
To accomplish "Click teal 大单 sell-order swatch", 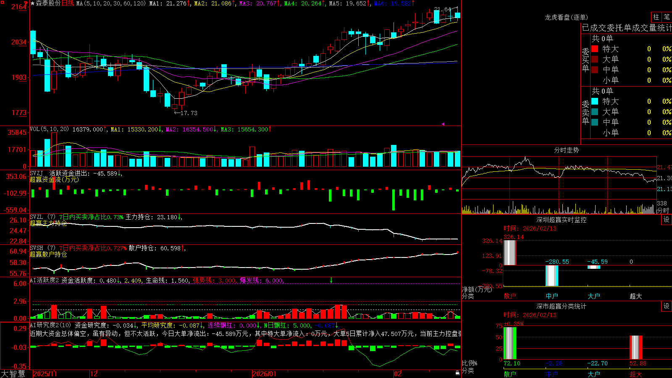I will 595,112.
